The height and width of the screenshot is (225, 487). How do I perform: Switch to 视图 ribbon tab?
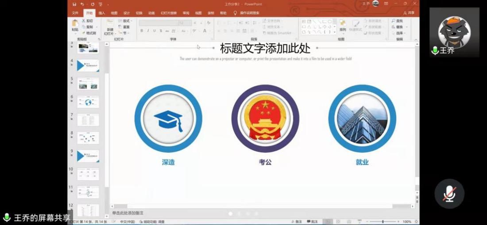pyautogui.click(x=198, y=13)
